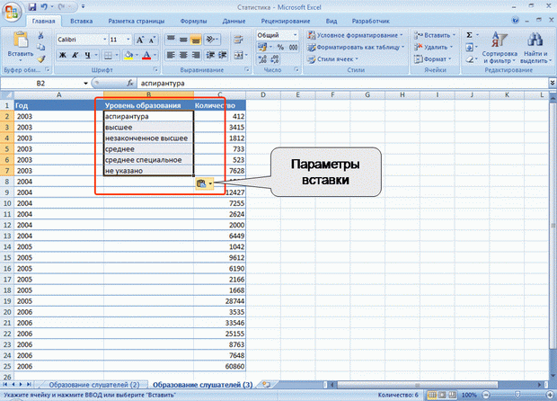This screenshot has height=401, width=557.
Task: Apply yellow fill color bucket
Action: [128, 55]
